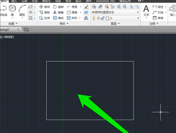Choose the Rectangle draw tool icon
This screenshot has width=176, height=133.
pos(31,7)
